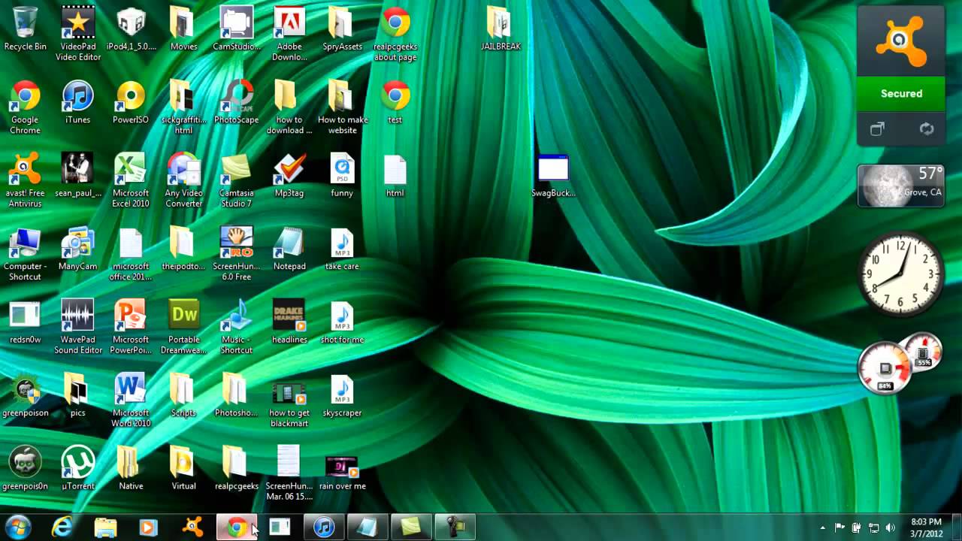The width and height of the screenshot is (962, 541).
Task: Open the Computer shortcut icon
Action: click(25, 254)
